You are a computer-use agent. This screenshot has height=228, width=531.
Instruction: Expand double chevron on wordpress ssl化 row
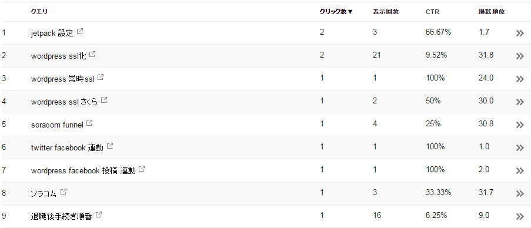[x=520, y=56]
